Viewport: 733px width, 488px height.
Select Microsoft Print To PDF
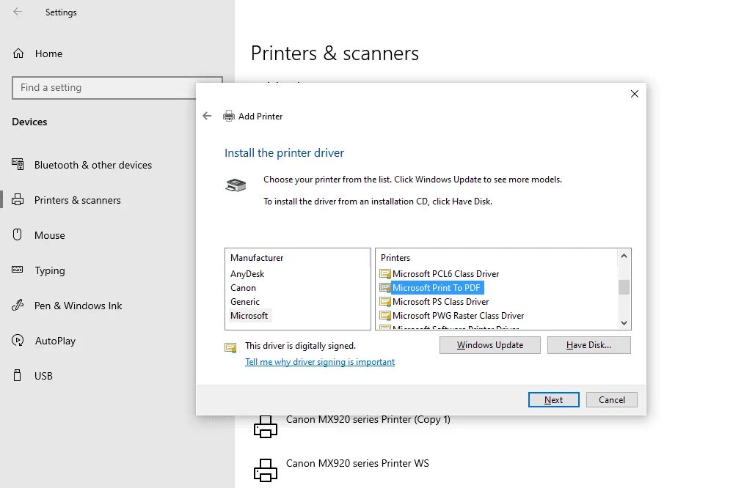(437, 288)
